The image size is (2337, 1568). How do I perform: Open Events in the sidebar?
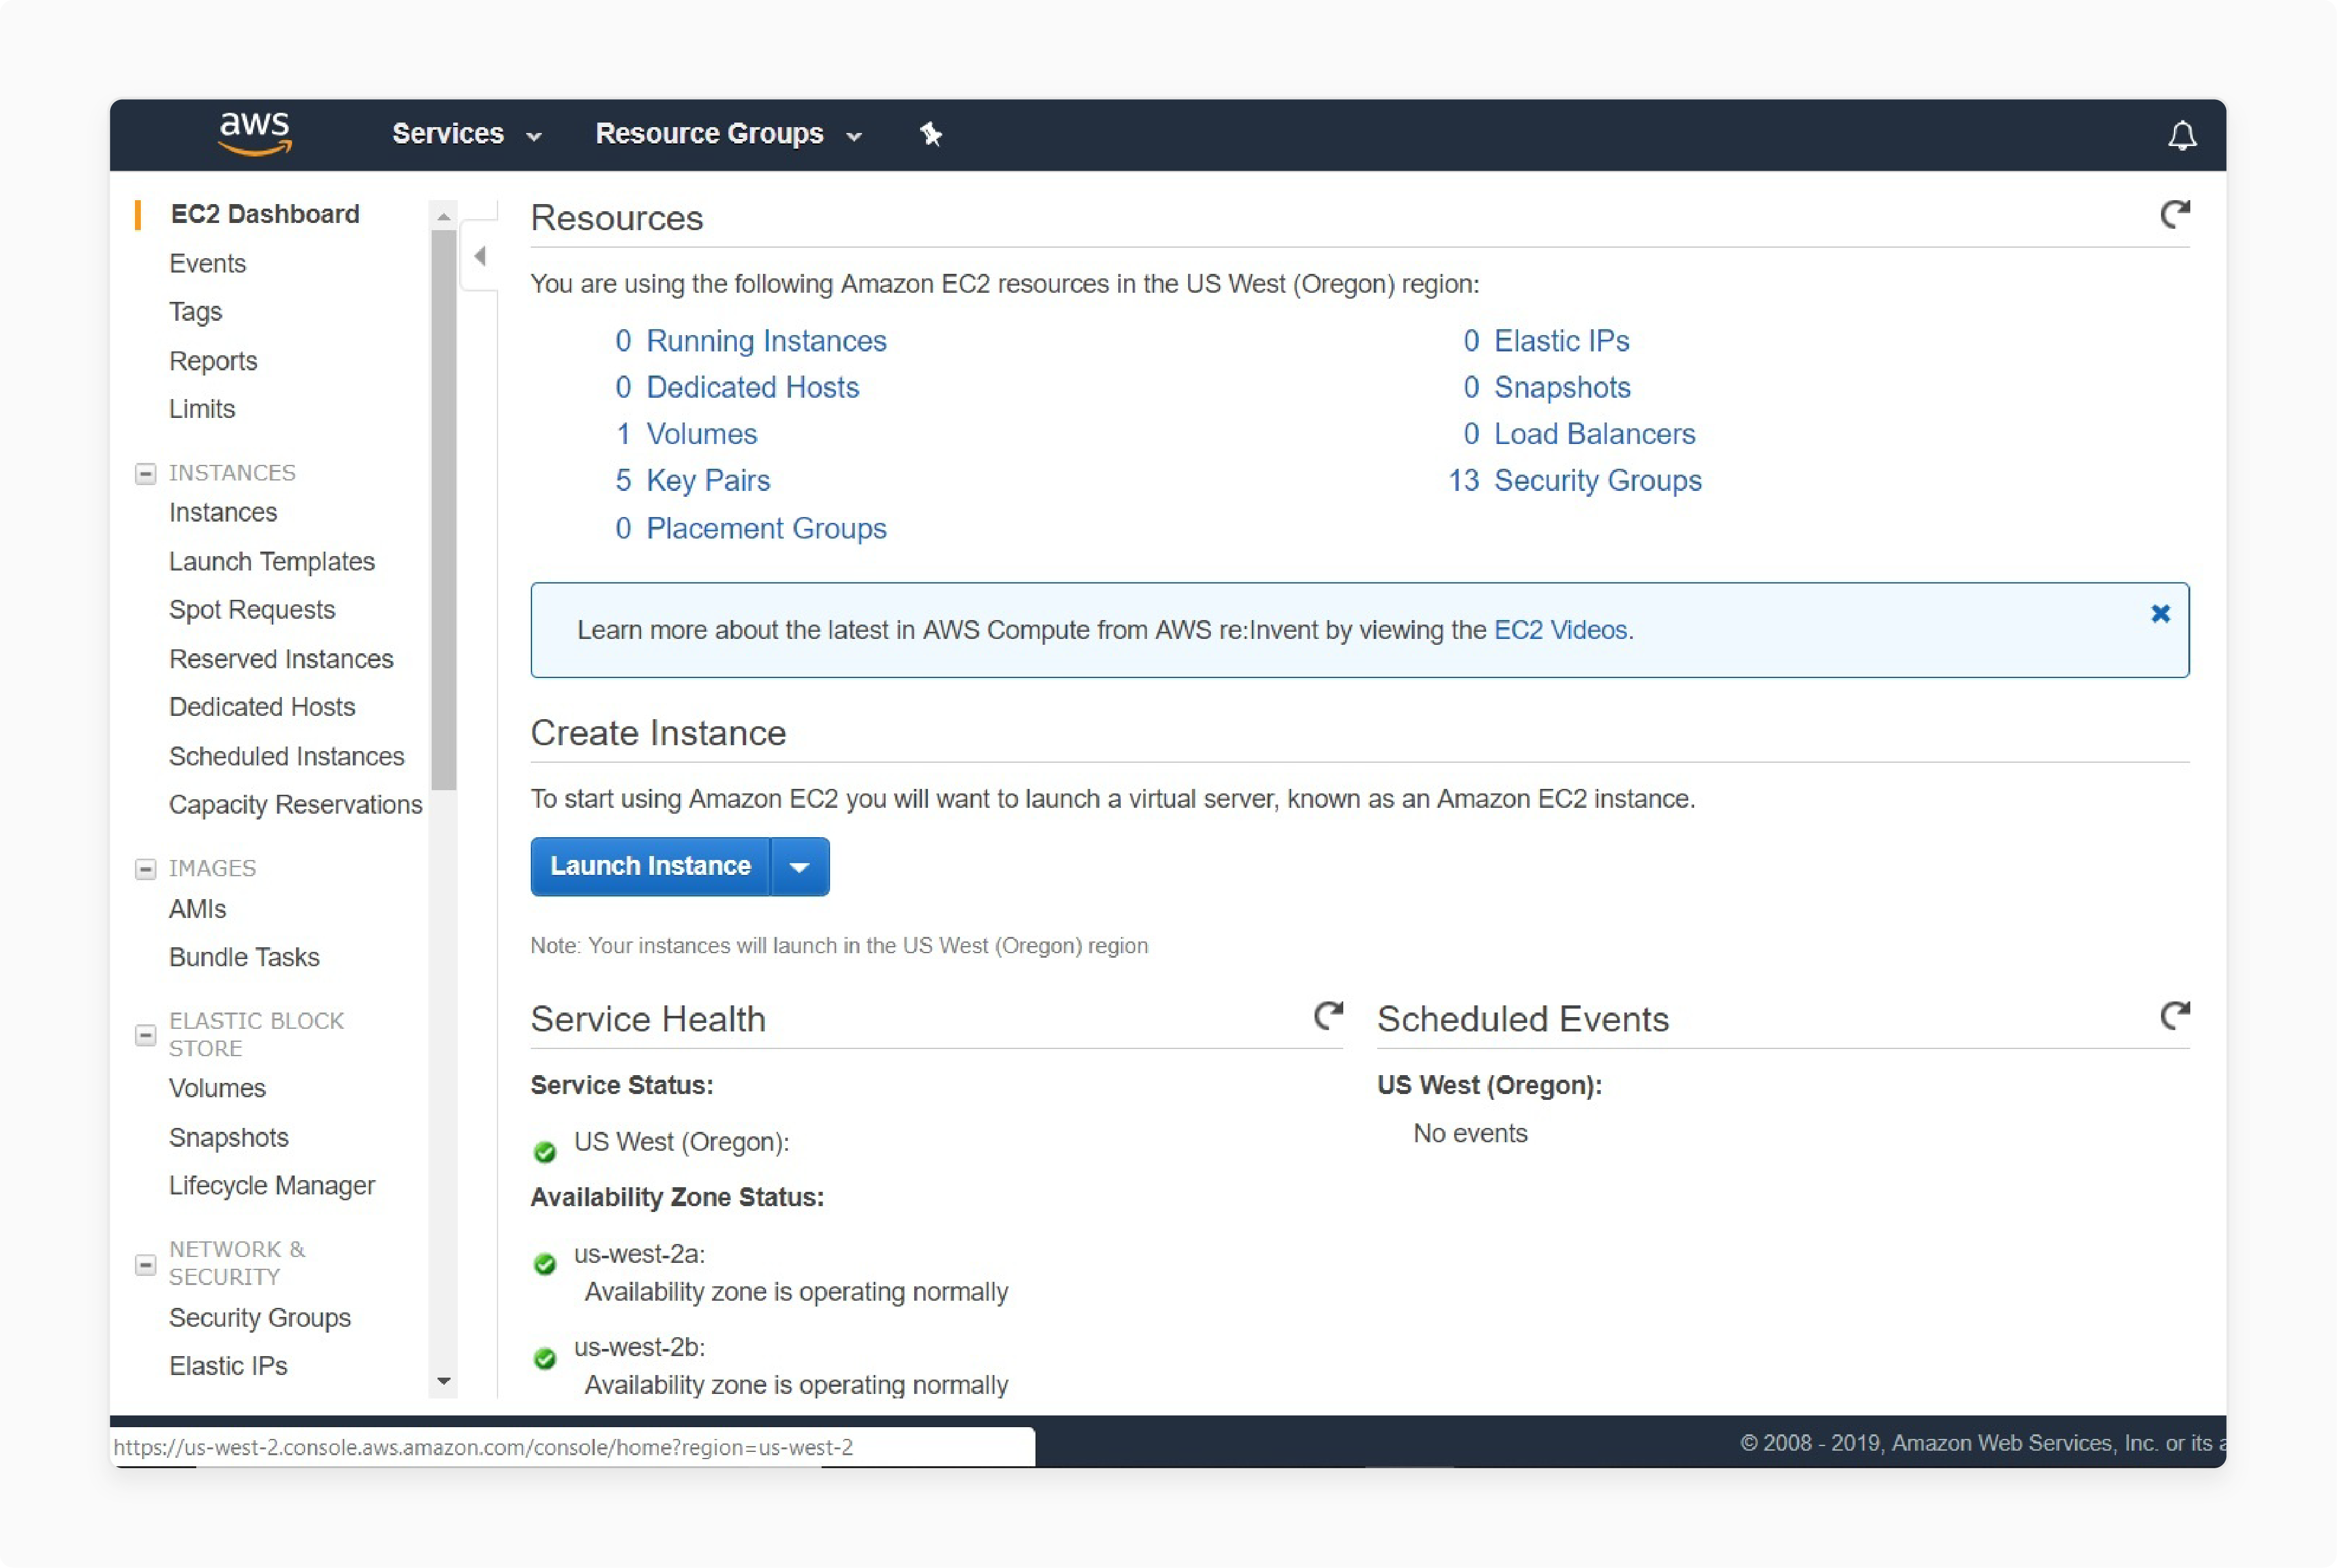[x=207, y=263]
